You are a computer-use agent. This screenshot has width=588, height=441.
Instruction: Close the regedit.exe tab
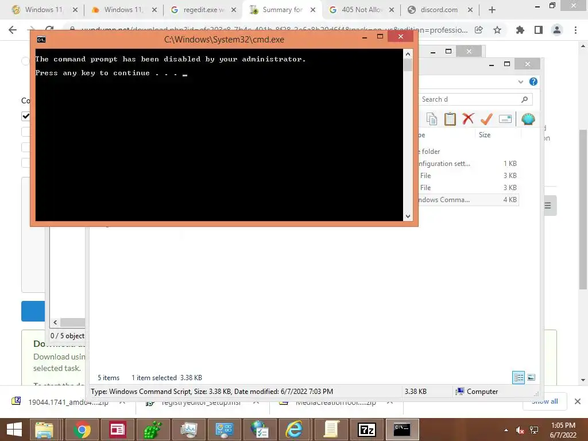(234, 10)
